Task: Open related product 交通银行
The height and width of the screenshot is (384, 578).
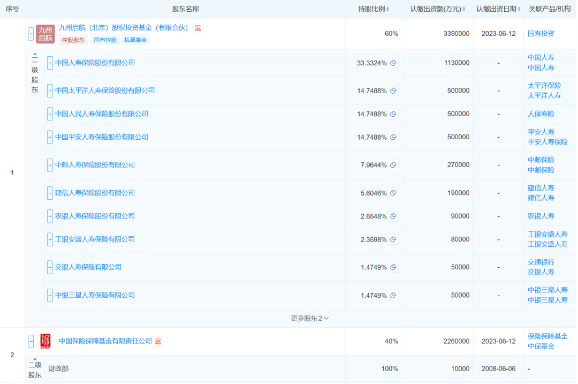Action: (x=541, y=262)
